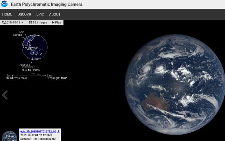Click the DSCOVR(L1) label
This screenshot has height=141, width=225.
[x=30, y=67]
